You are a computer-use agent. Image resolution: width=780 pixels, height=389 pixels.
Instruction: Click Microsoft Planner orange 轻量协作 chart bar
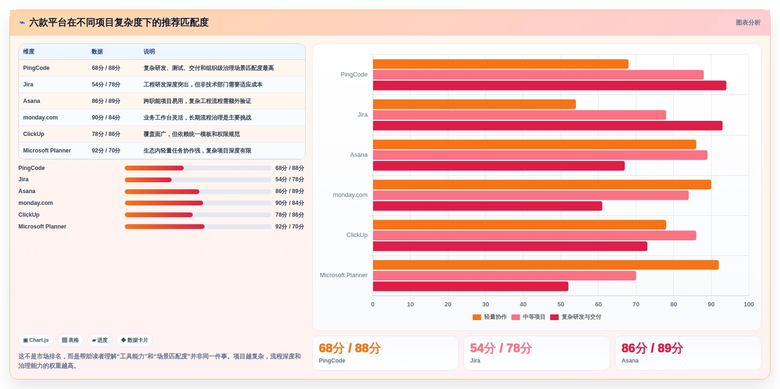pyautogui.click(x=546, y=265)
